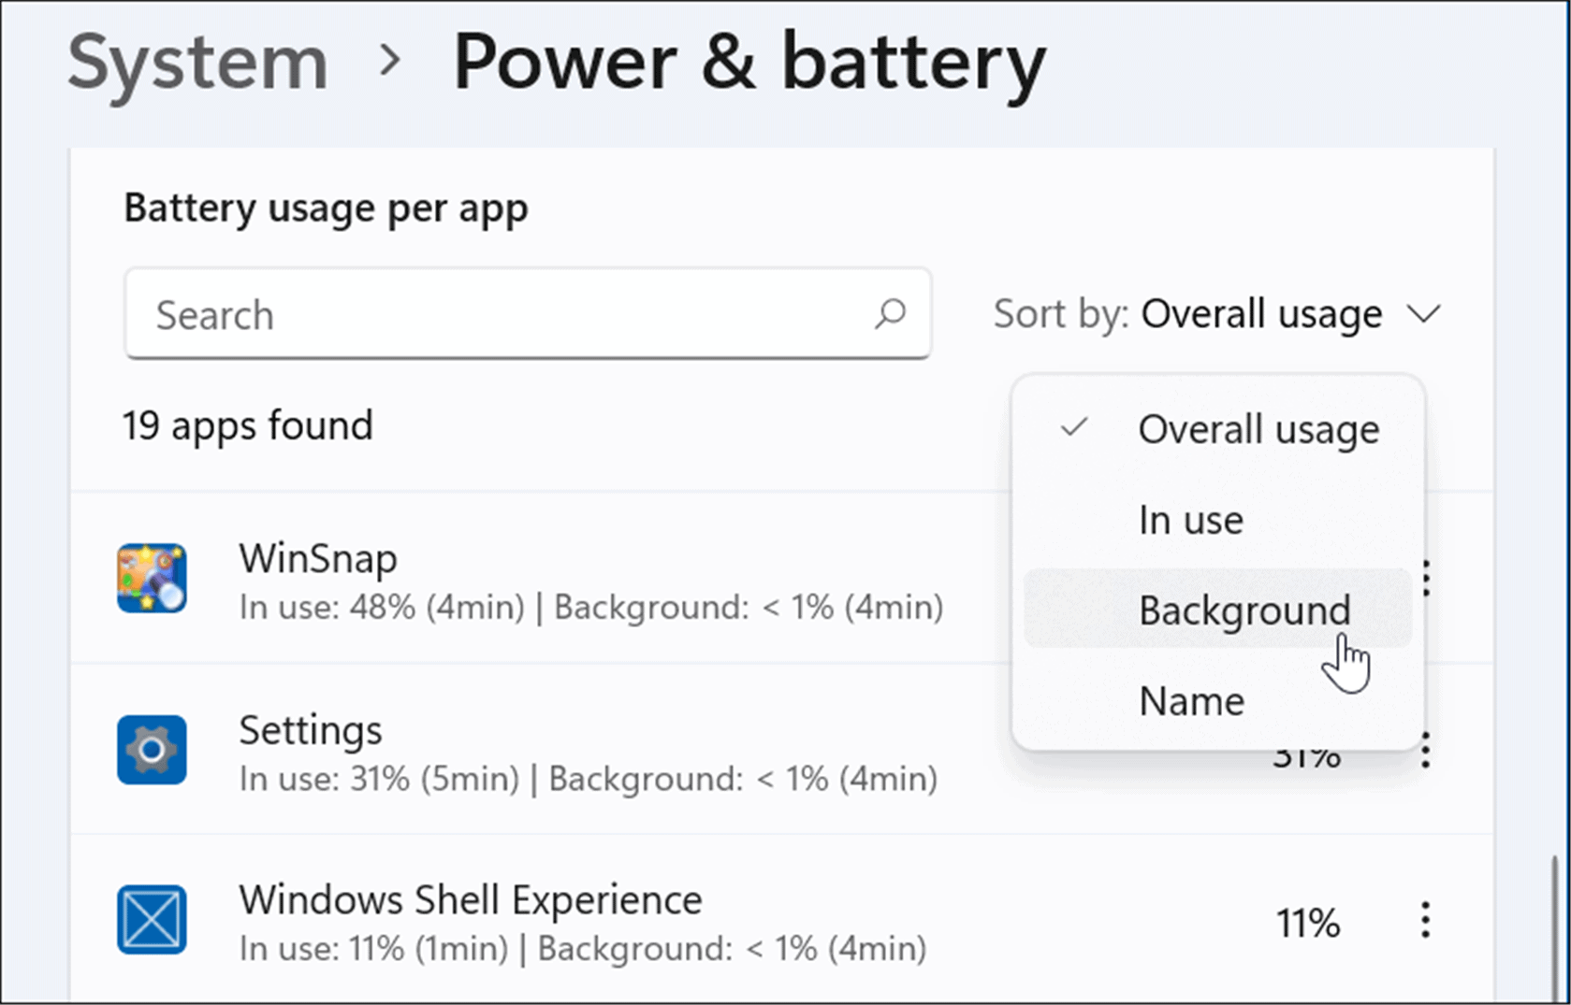Open the three-dot menu for Windows Shell Experience
The image size is (1571, 1005).
point(1425,922)
